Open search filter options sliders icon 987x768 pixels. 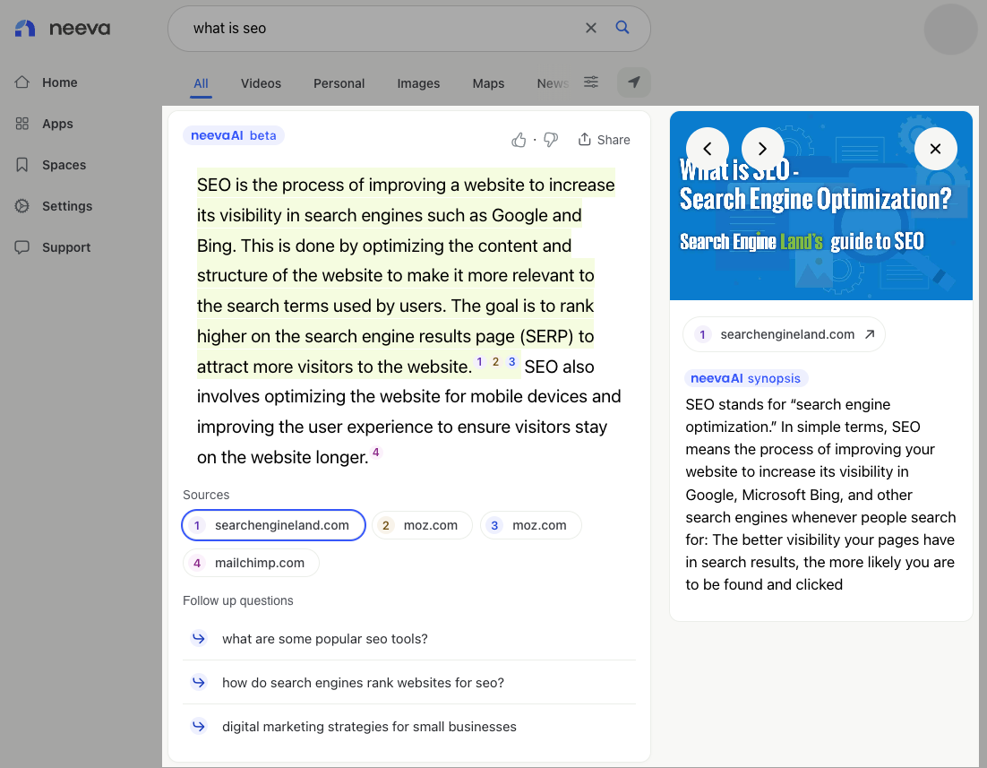(x=591, y=82)
